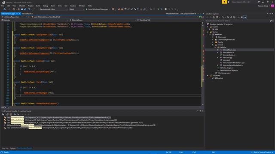Viewport: 275px width, 154px height.
Task: Click the Add to Source Control icon
Action: click(x=252, y=152)
